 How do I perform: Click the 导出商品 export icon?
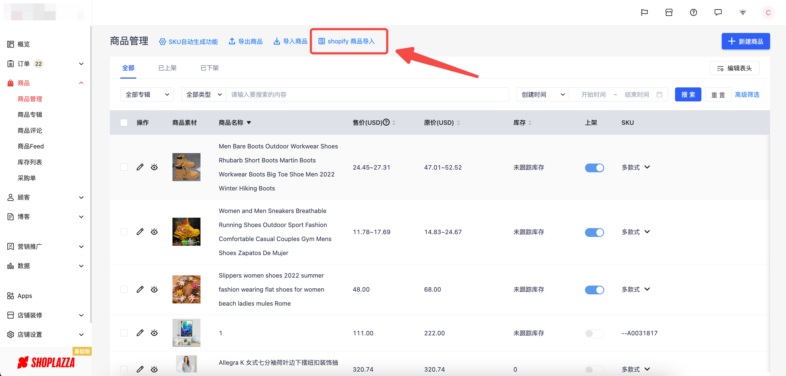[x=232, y=41]
